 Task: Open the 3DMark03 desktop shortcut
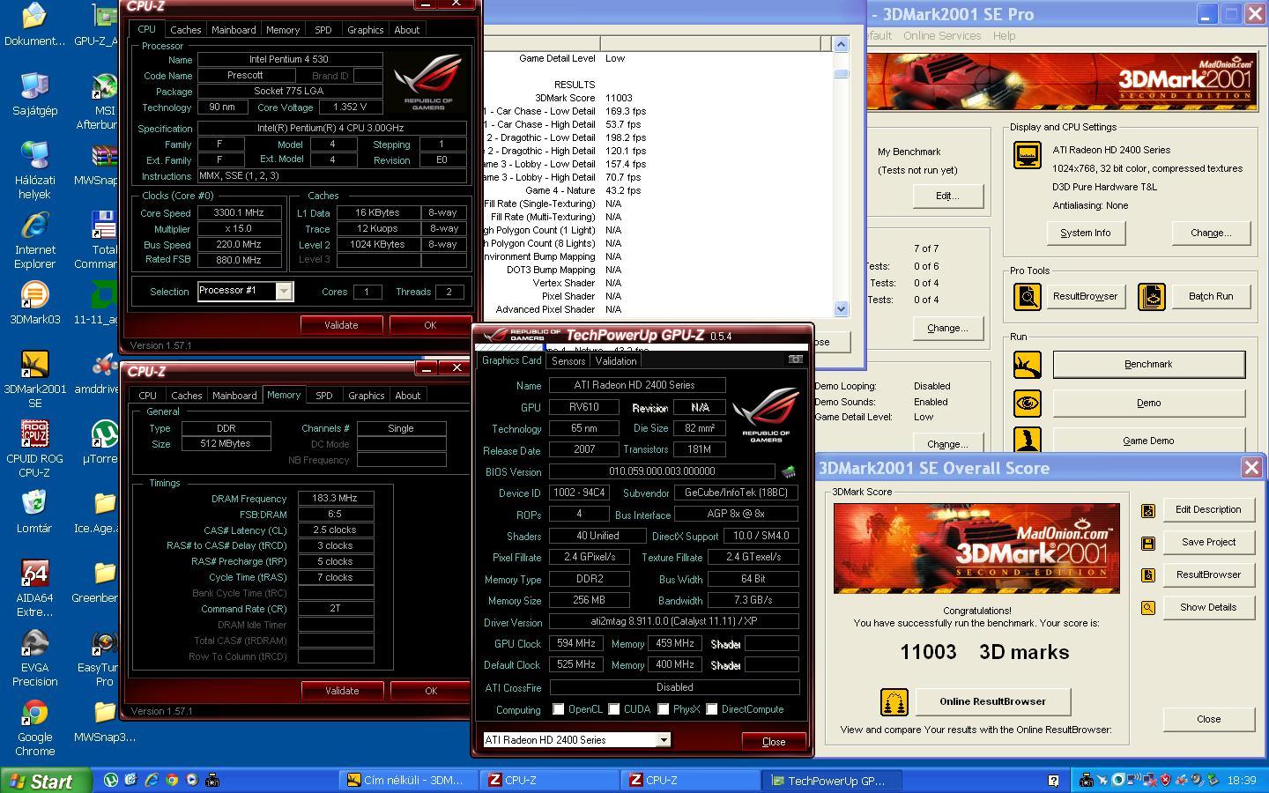pyautogui.click(x=34, y=302)
